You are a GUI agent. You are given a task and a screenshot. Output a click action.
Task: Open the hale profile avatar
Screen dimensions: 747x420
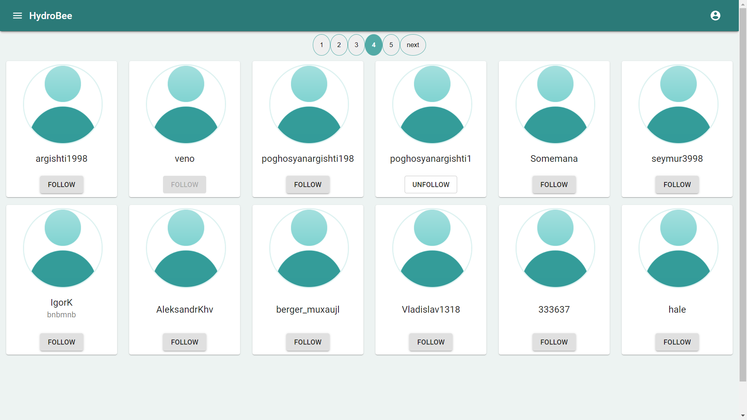[x=677, y=247]
